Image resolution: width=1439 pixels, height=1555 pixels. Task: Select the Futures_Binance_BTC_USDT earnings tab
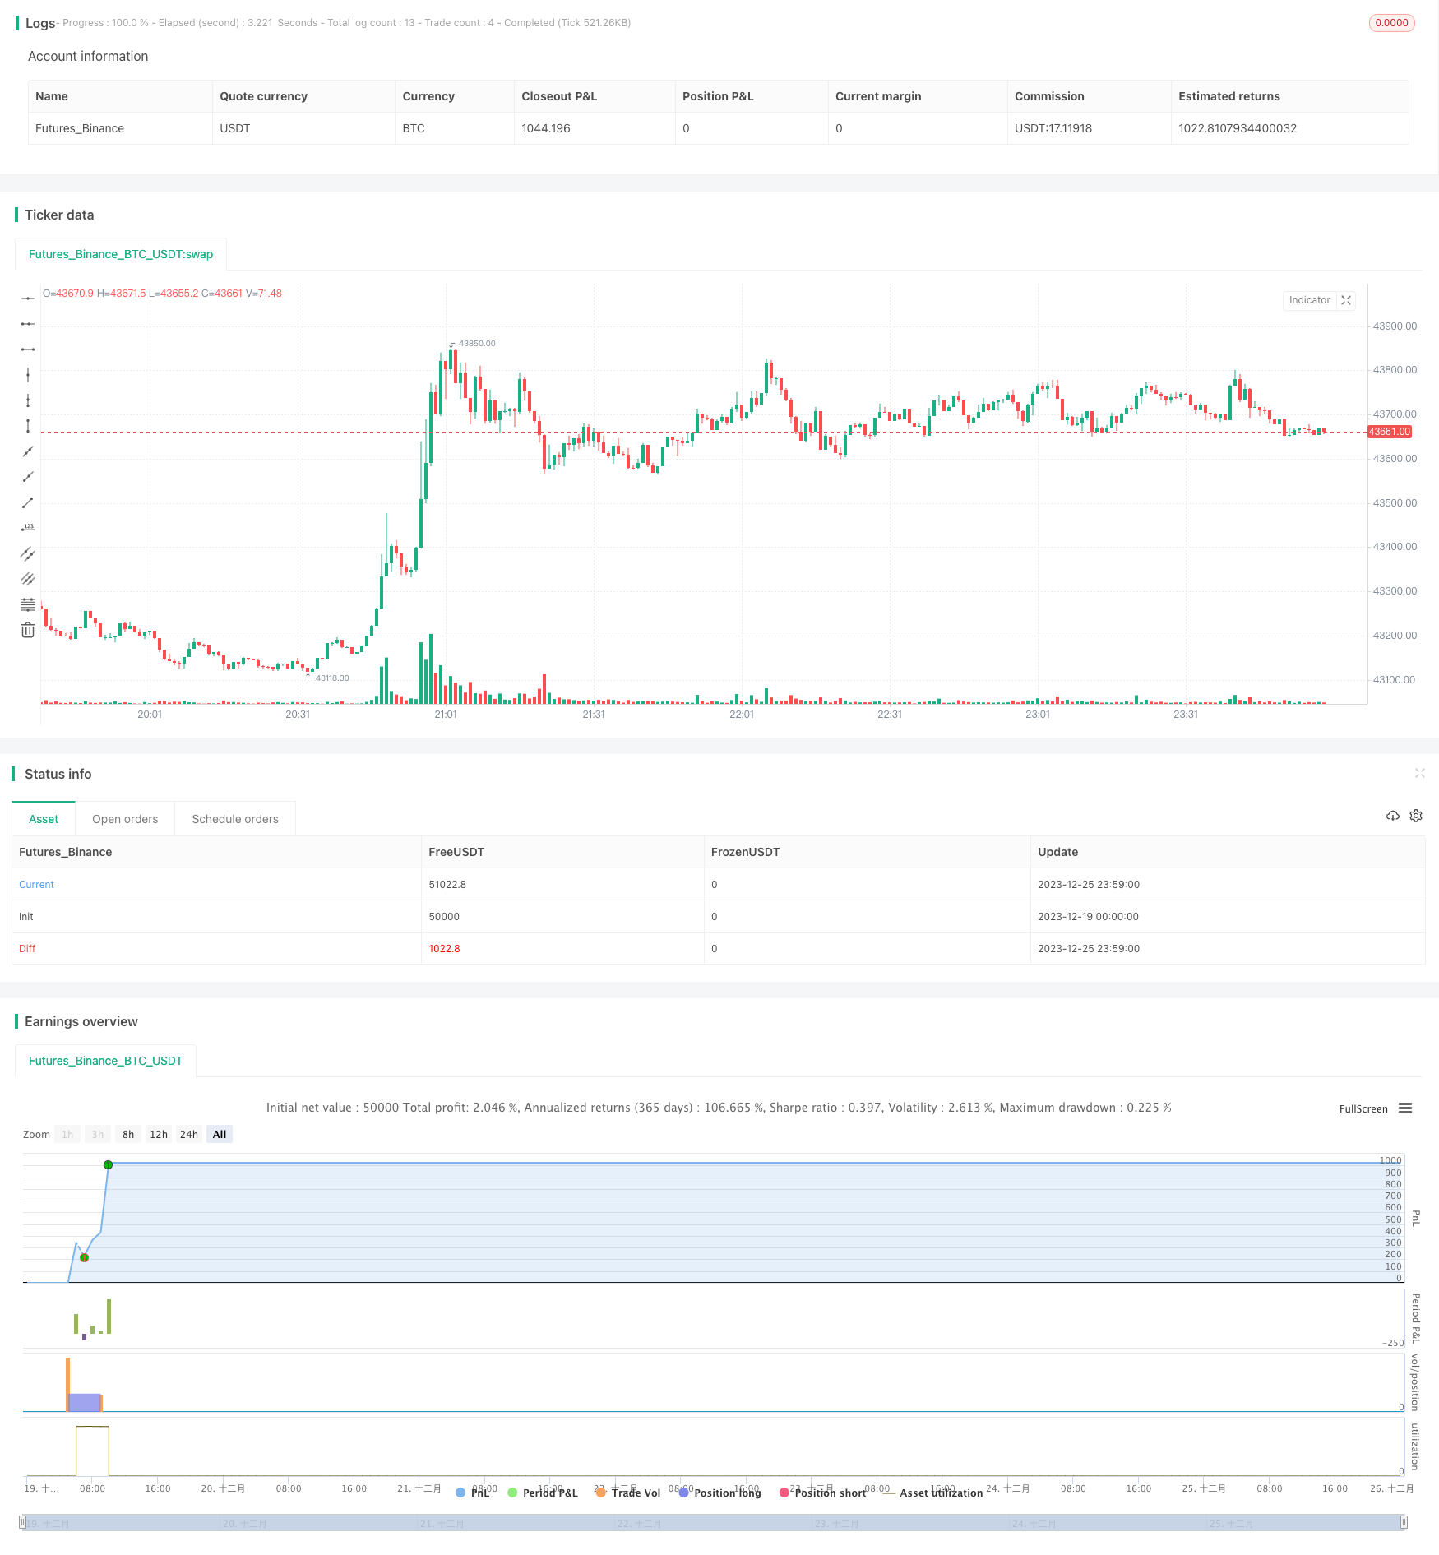[105, 1061]
